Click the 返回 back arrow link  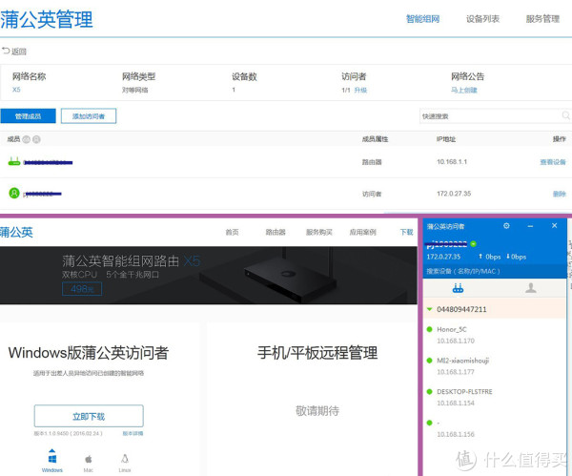[x=14, y=52]
